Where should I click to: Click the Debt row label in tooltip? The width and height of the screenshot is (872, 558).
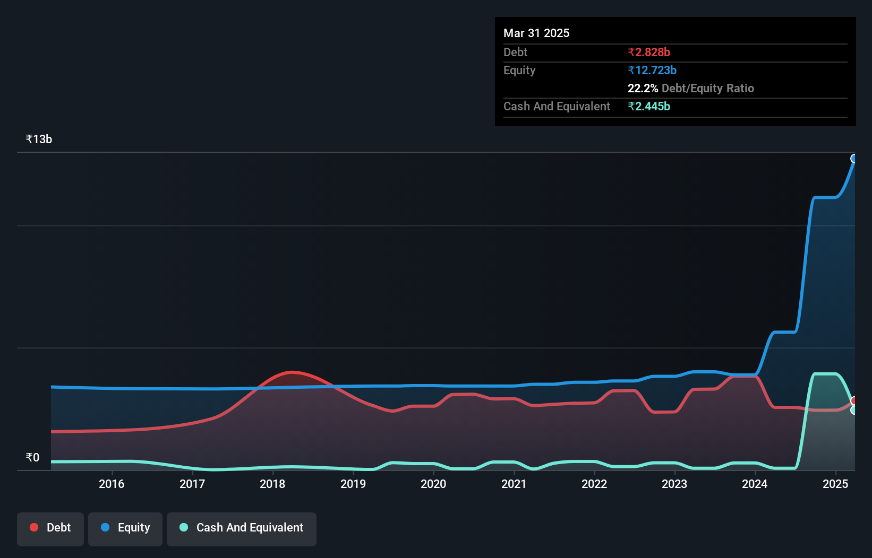(515, 52)
